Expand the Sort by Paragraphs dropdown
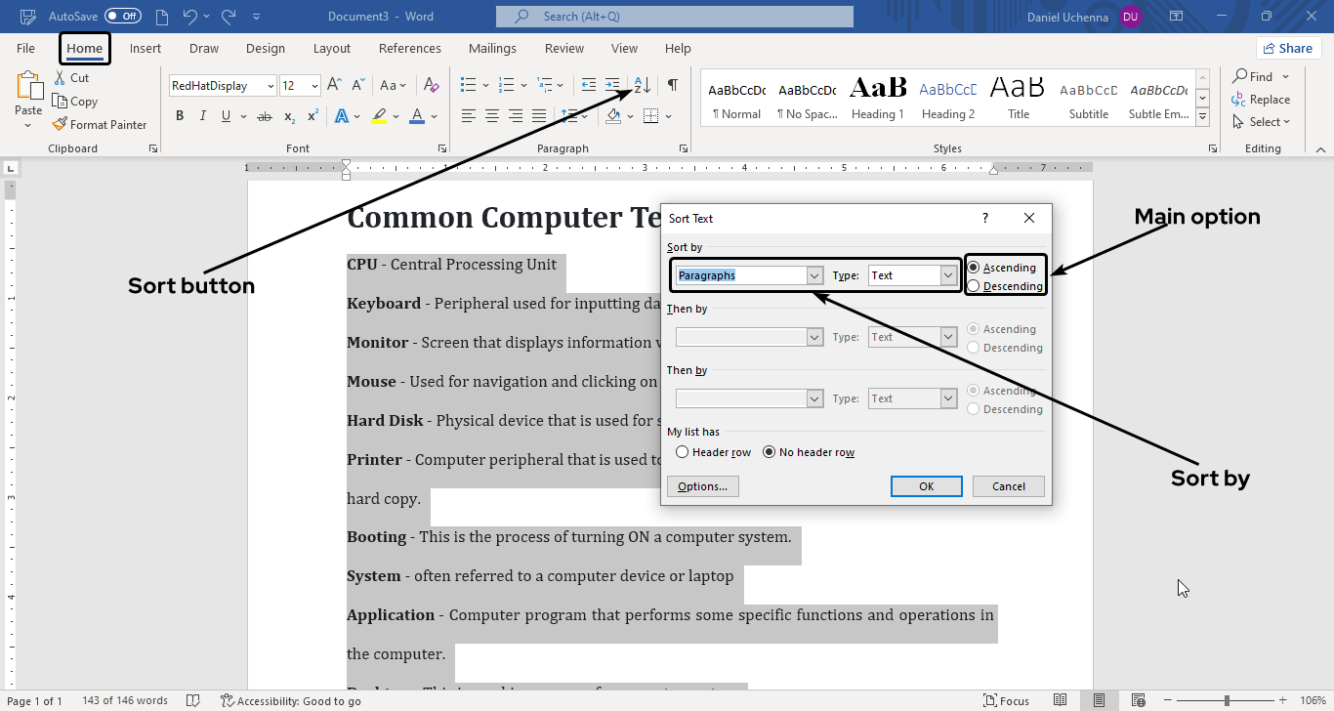Viewport: 1334px width, 711px height. tap(814, 276)
